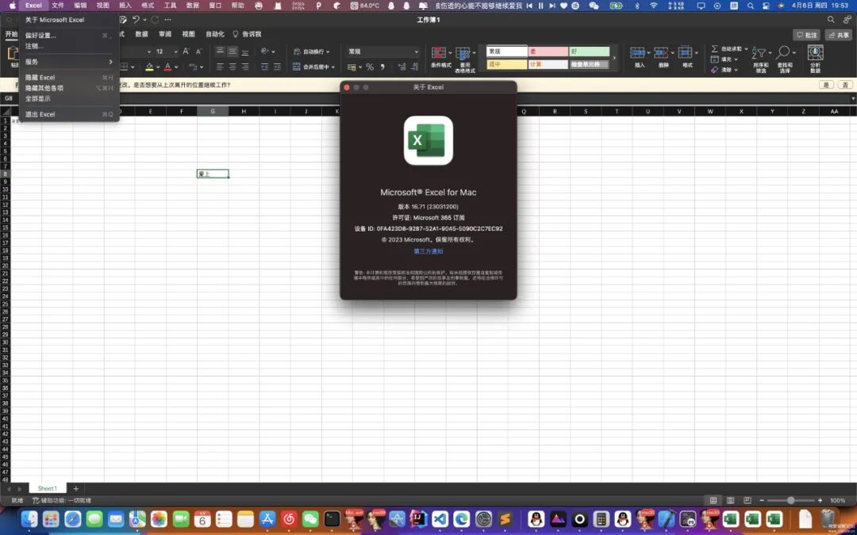Add a new sheet with the plus button
This screenshot has width=857, height=535.
[x=76, y=488]
